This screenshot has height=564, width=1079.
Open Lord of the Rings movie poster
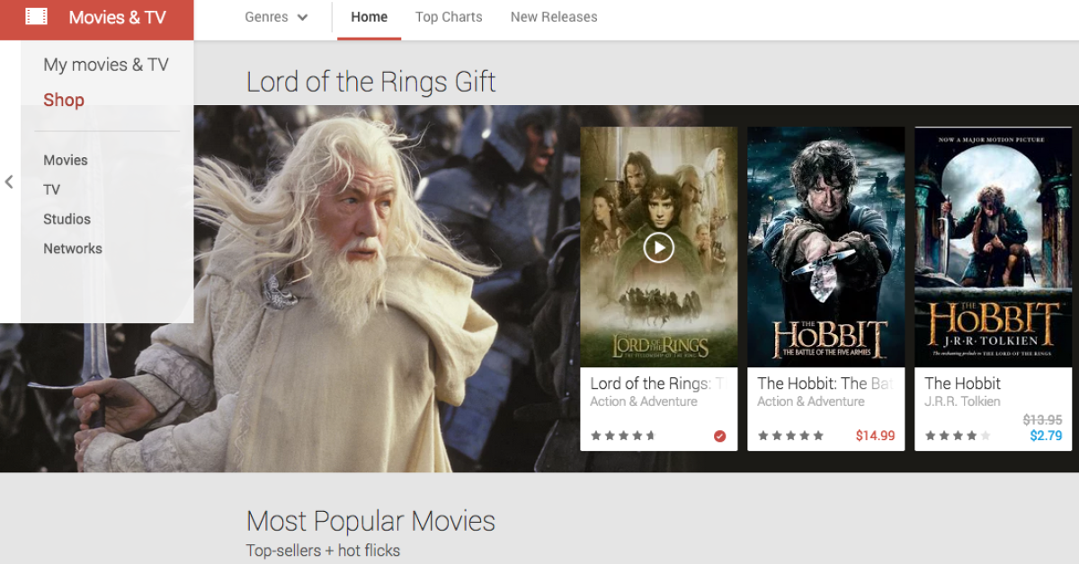[x=658, y=247]
